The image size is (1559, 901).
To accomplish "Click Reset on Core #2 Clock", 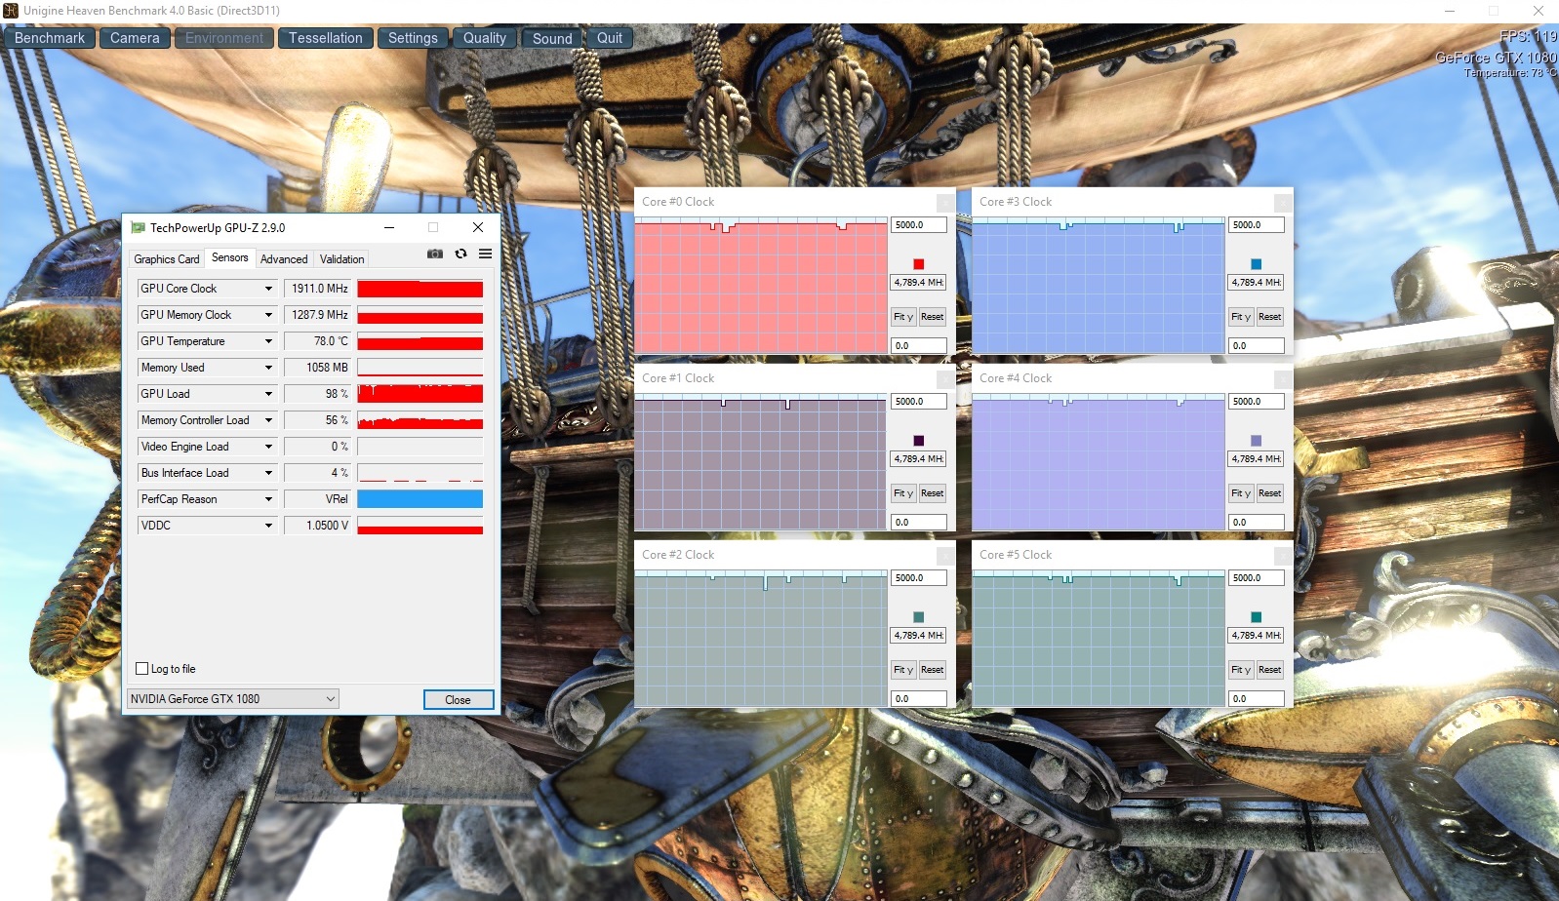I will click(x=933, y=670).
